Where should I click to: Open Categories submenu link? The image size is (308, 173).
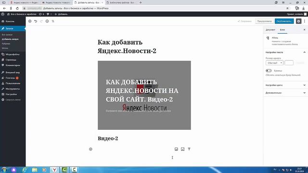[6, 44]
